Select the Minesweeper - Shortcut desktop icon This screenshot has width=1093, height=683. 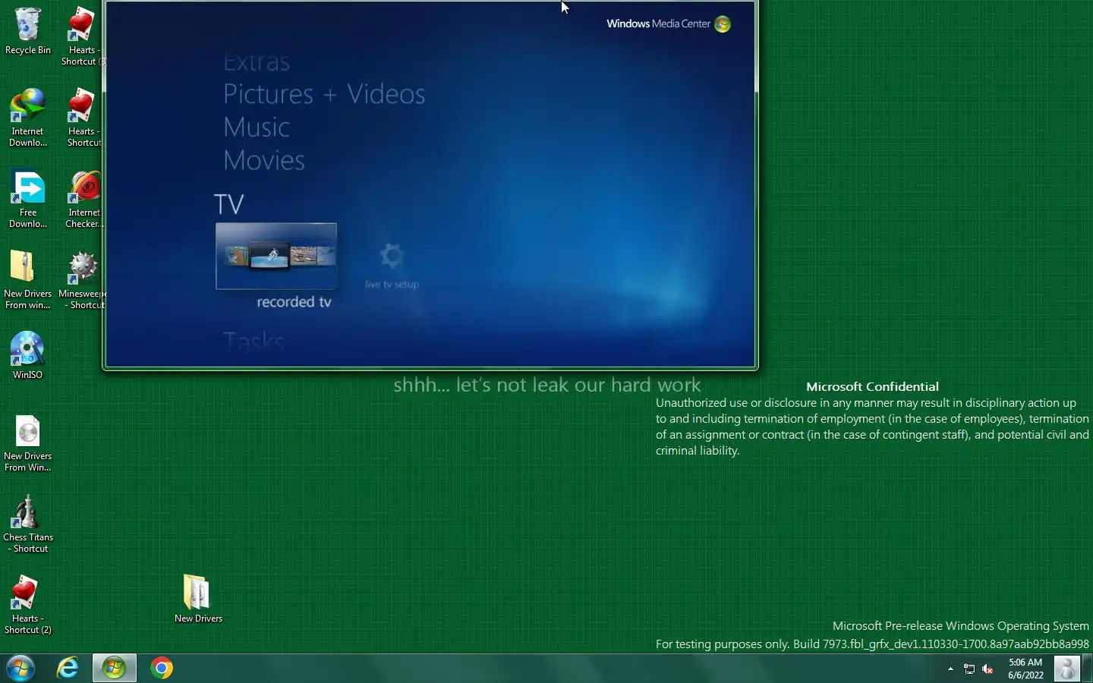(x=83, y=280)
